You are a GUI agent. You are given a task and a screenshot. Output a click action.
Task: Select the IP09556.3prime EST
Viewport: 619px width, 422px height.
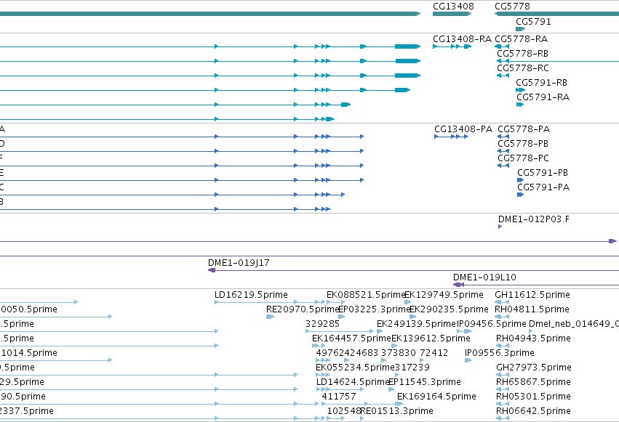[x=468, y=360]
